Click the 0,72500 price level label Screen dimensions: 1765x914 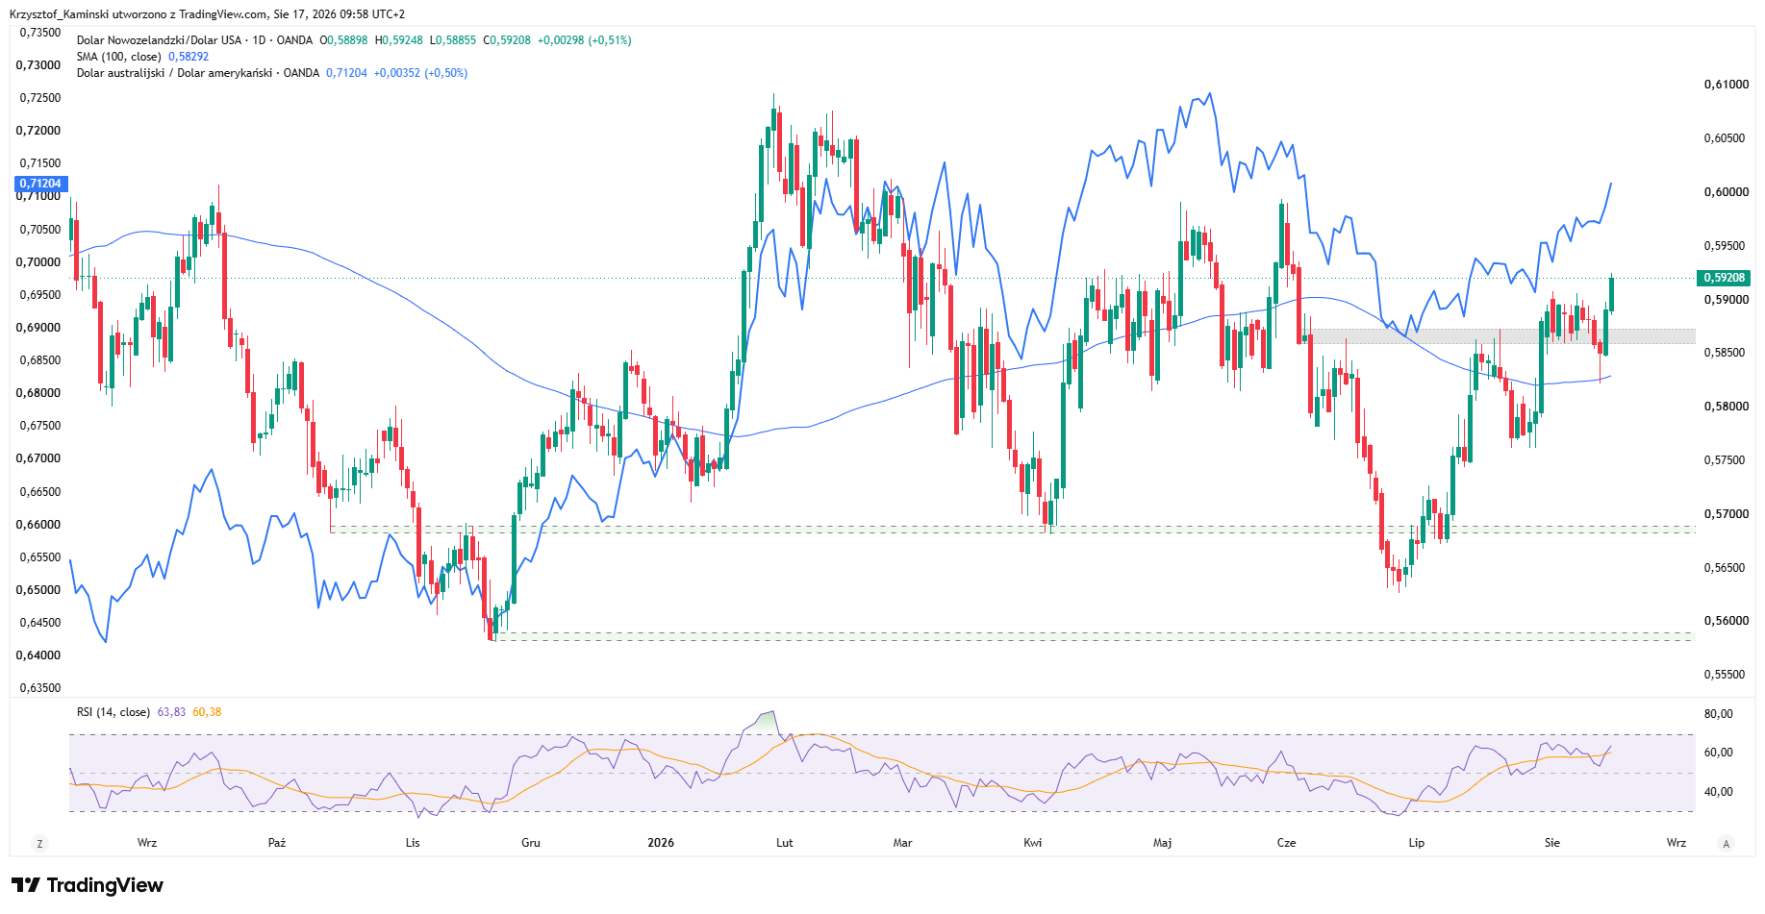[39, 98]
